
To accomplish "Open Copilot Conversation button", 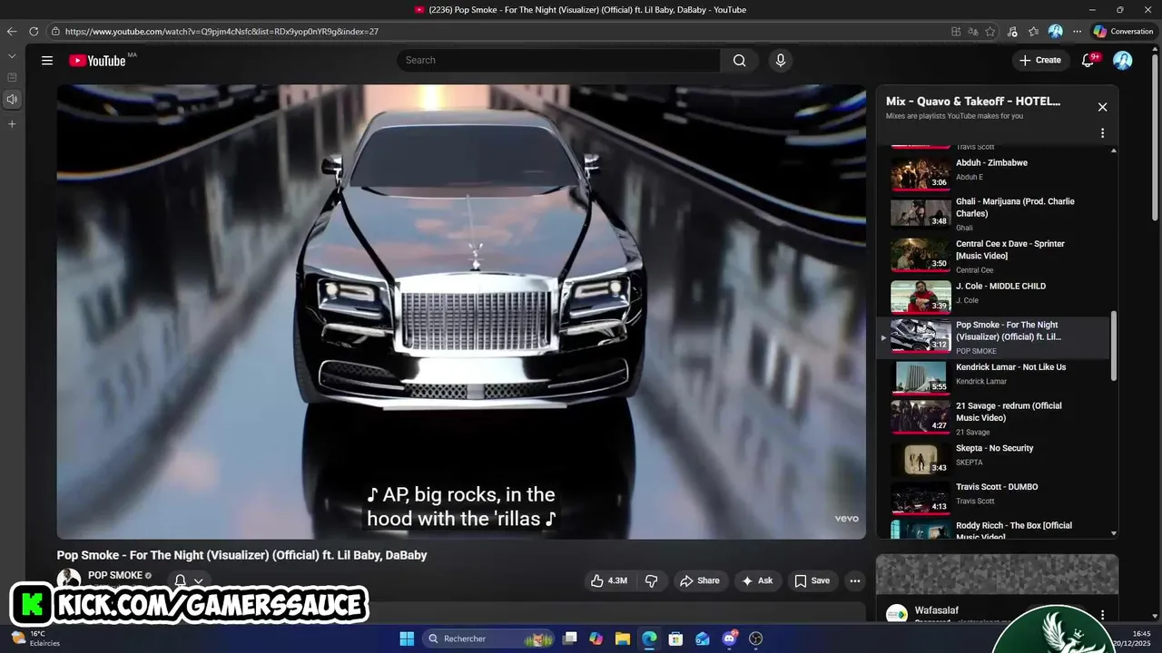I will (x=1124, y=31).
